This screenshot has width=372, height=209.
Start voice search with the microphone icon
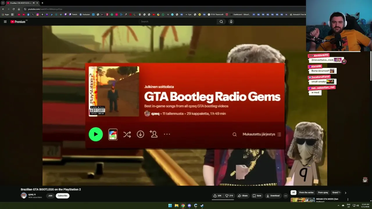pyautogui.click(x=231, y=21)
